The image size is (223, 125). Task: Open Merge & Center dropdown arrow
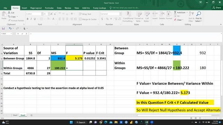tap(98, 19)
